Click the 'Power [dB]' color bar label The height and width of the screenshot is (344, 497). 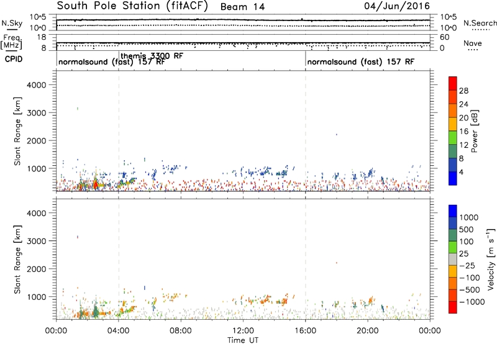pos(474,131)
